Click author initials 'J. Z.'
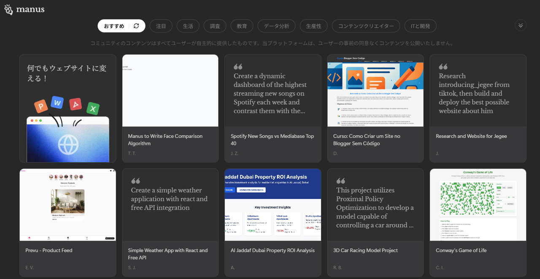 [235, 153]
